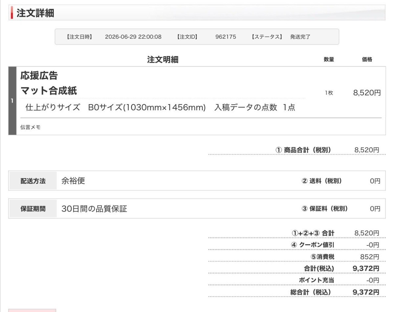Screen dimensions: 394x312
Task: Click the 数量 column header
Action: (329, 60)
